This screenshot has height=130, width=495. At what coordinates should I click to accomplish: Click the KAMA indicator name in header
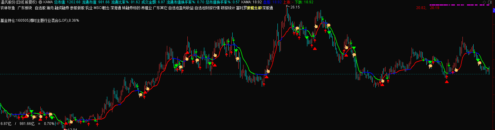(48, 2)
